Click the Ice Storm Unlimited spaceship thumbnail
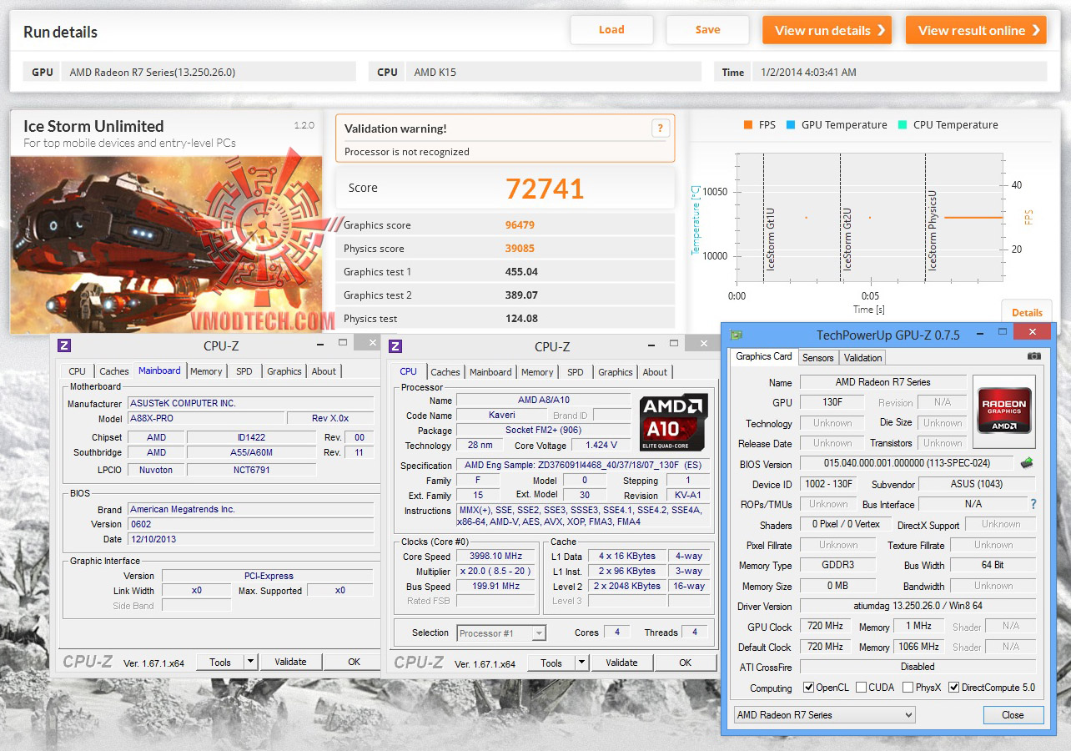 pos(166,244)
